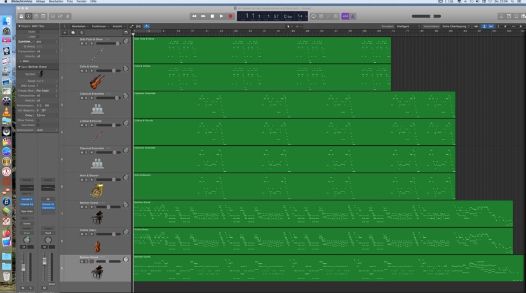The image size is (526, 293).
Task: Adjust Violine Stacc track volume slider
Action: (x=108, y=235)
